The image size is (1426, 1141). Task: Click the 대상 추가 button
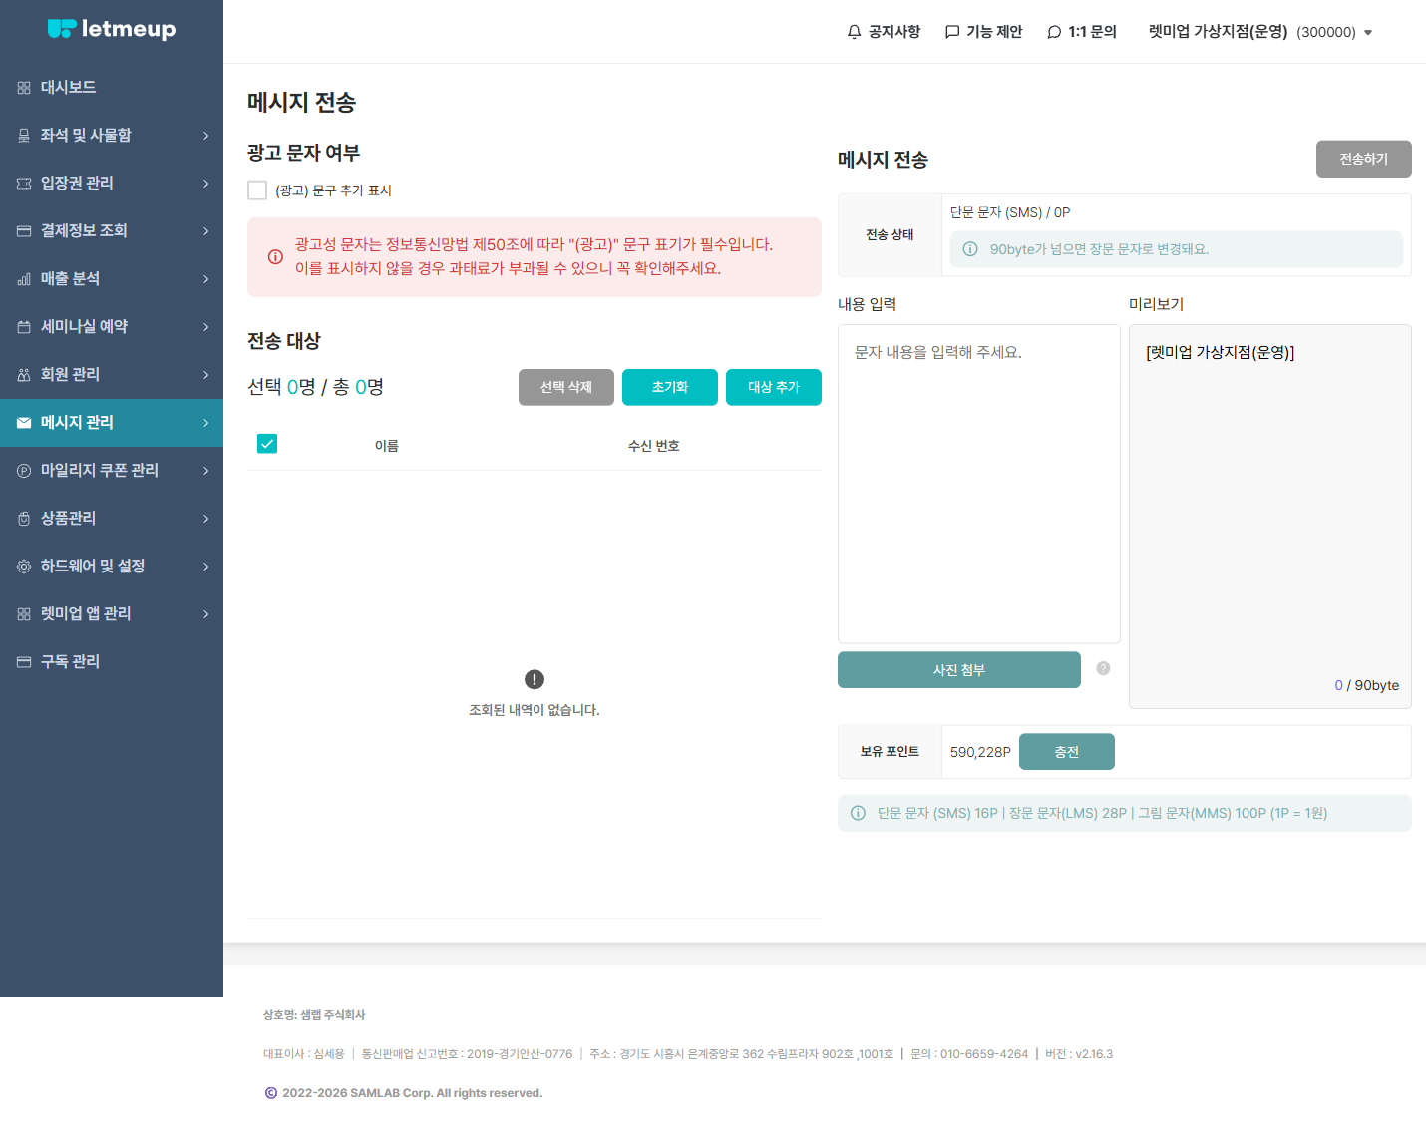pyautogui.click(x=774, y=387)
